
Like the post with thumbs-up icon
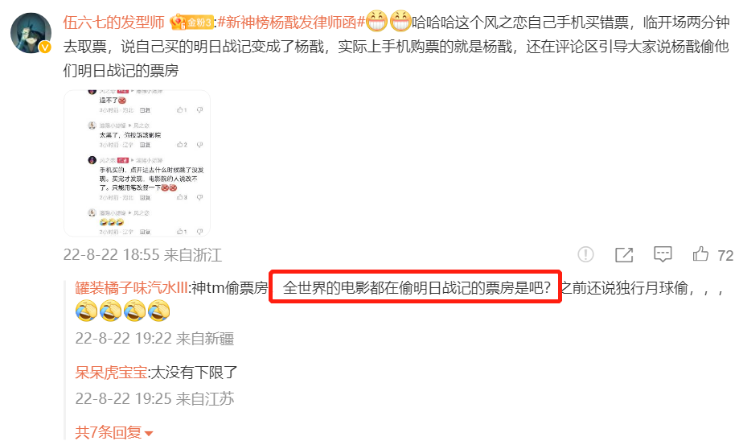pyautogui.click(x=700, y=254)
